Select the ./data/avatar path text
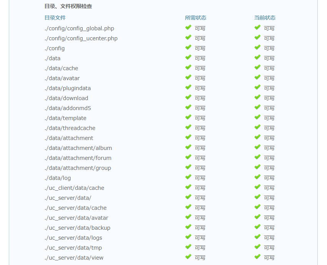327x265 pixels. click(x=62, y=78)
